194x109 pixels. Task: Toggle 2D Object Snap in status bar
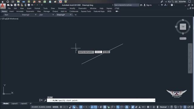[96, 107]
